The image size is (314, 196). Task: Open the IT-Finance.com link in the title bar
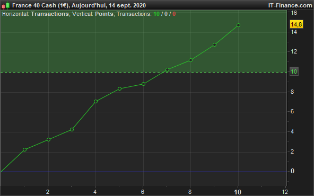coord(290,5)
